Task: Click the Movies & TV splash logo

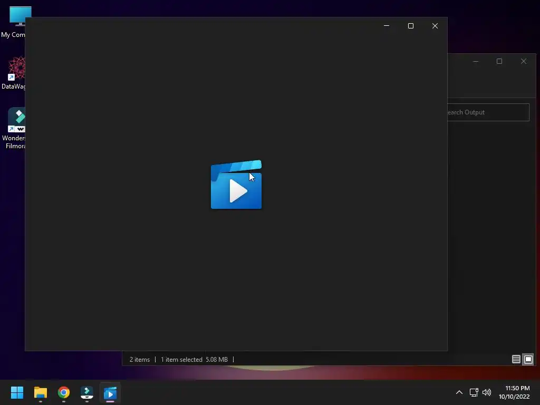Action: (236, 185)
